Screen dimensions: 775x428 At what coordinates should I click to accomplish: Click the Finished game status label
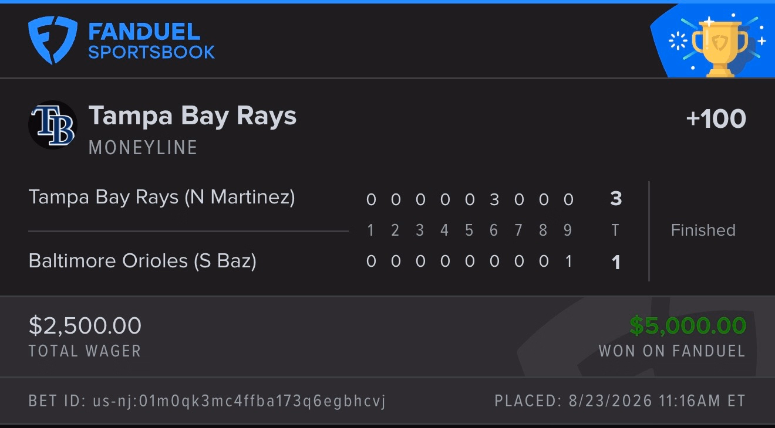click(703, 230)
